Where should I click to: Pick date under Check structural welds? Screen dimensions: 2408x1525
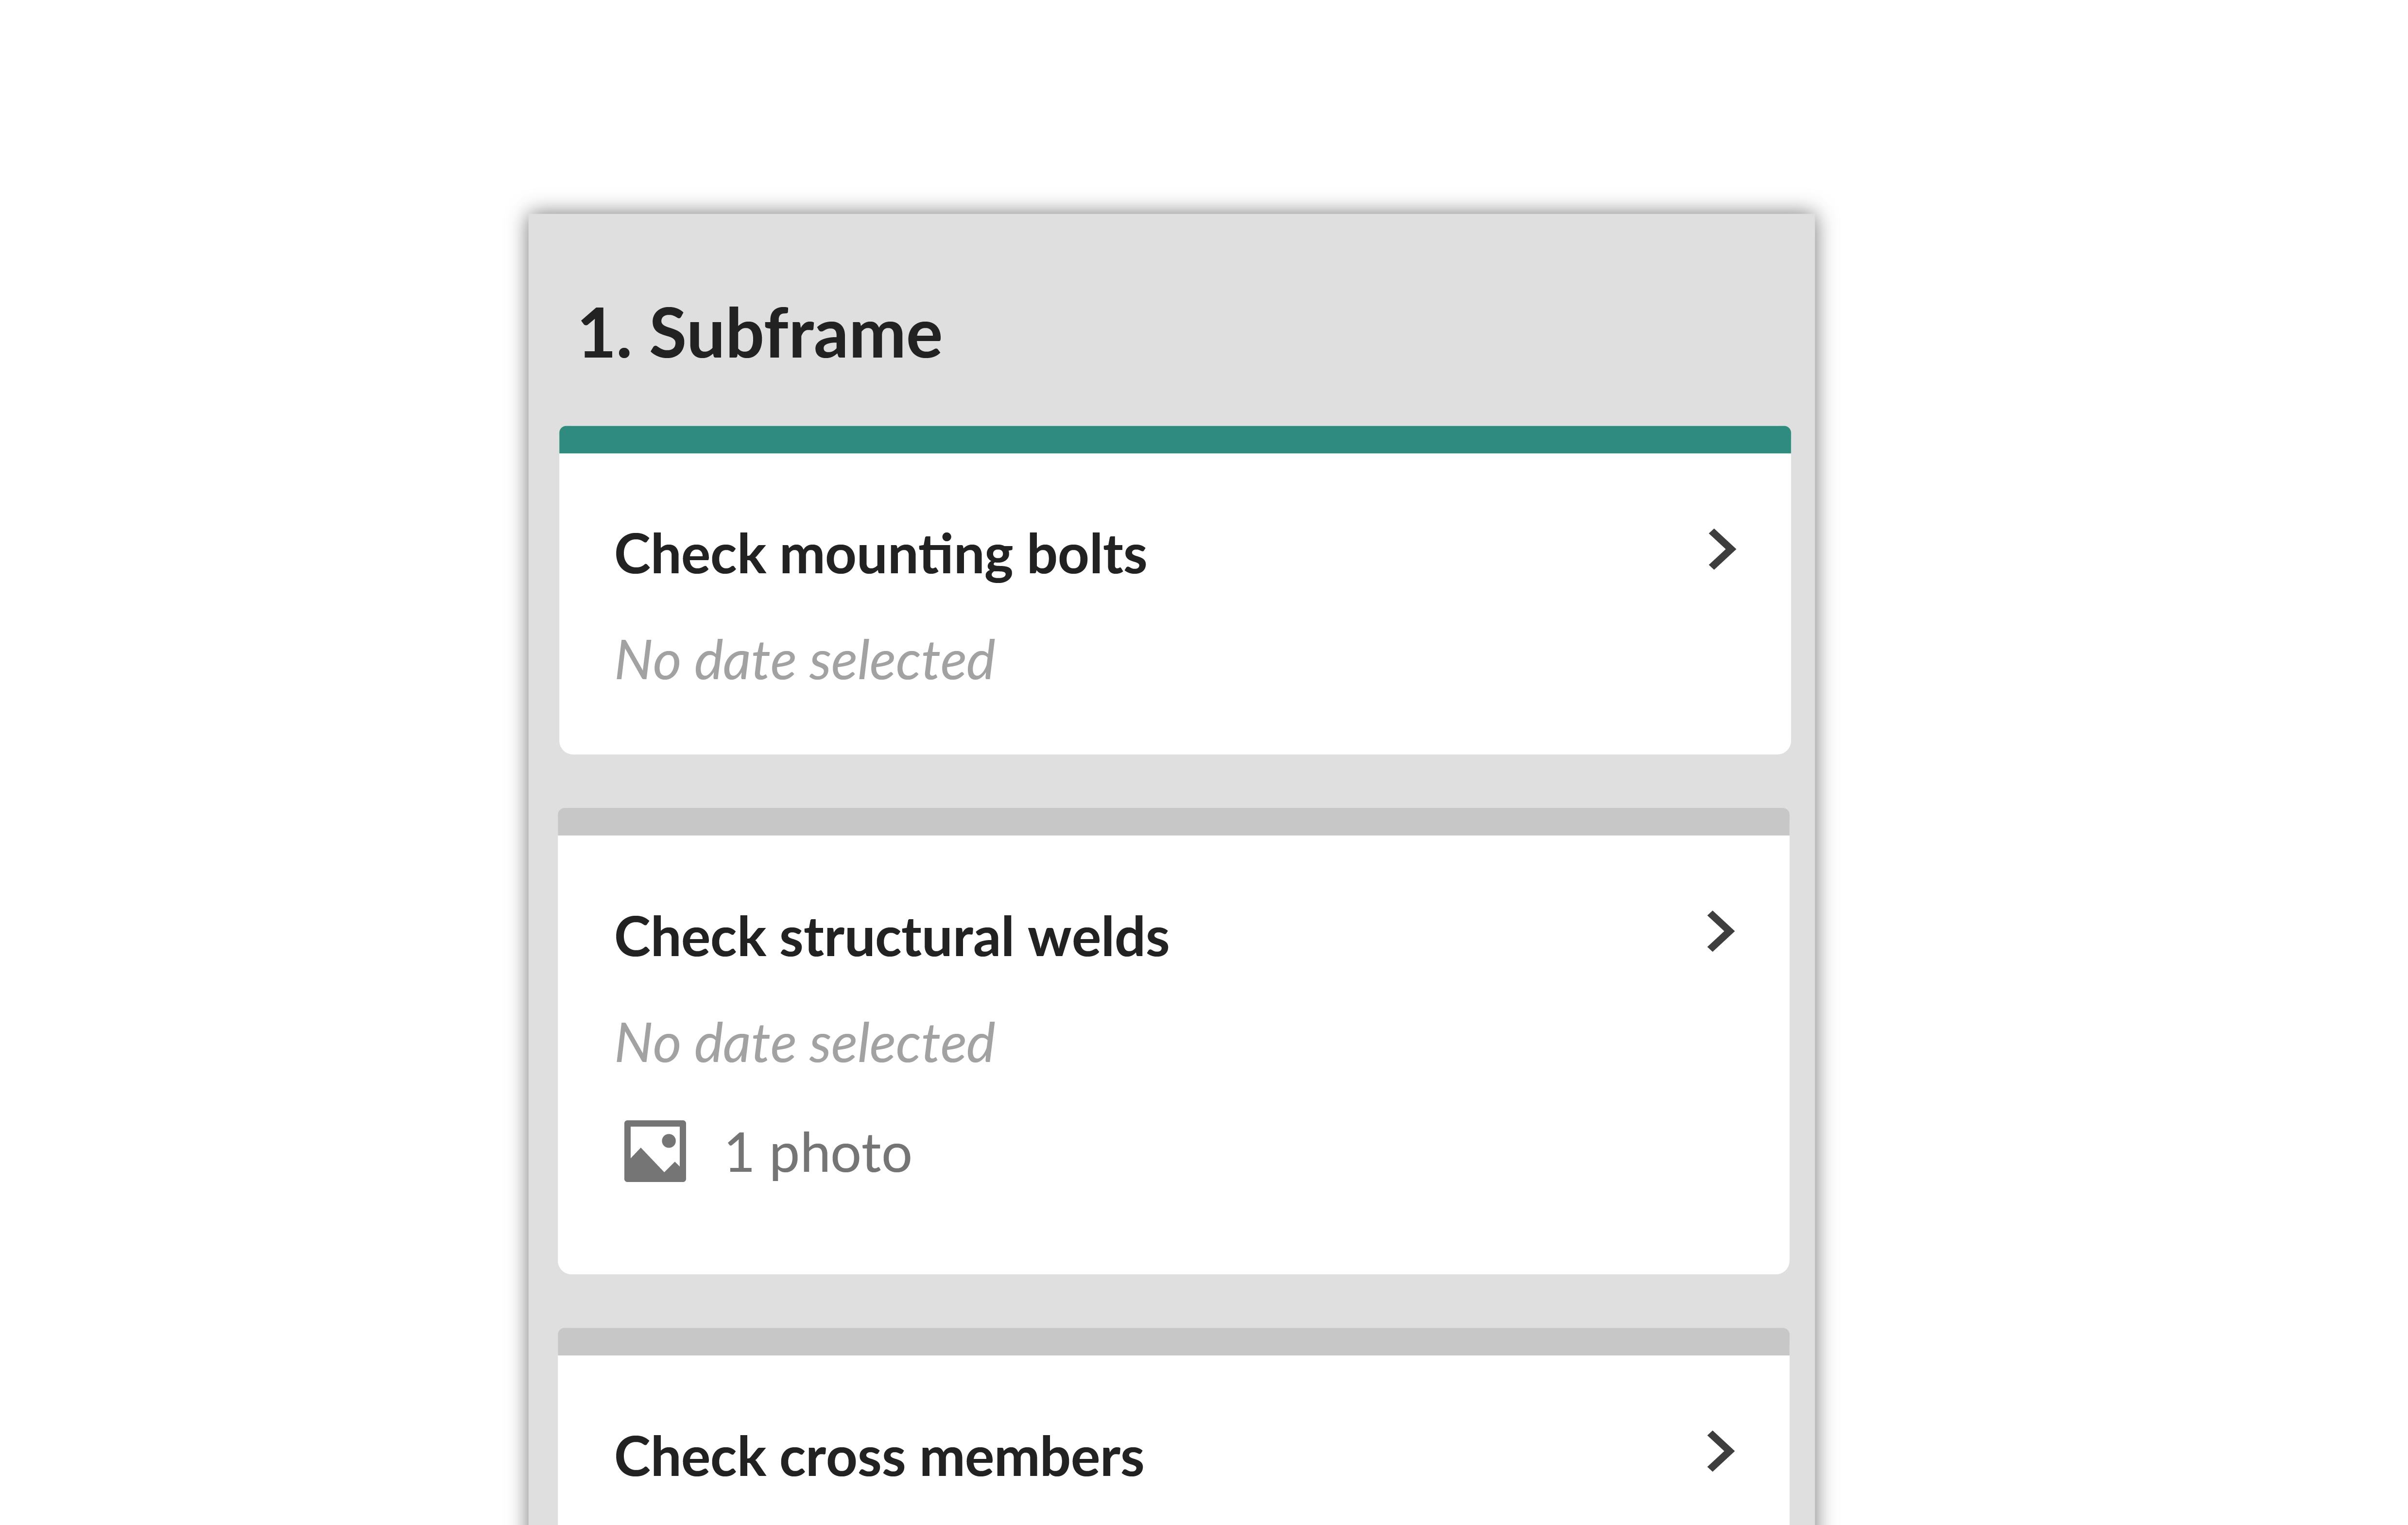pos(804,1044)
